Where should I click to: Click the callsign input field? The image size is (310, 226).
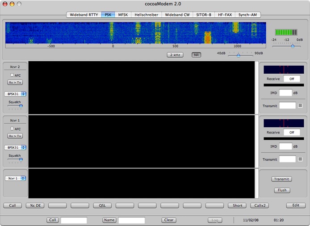74,220
